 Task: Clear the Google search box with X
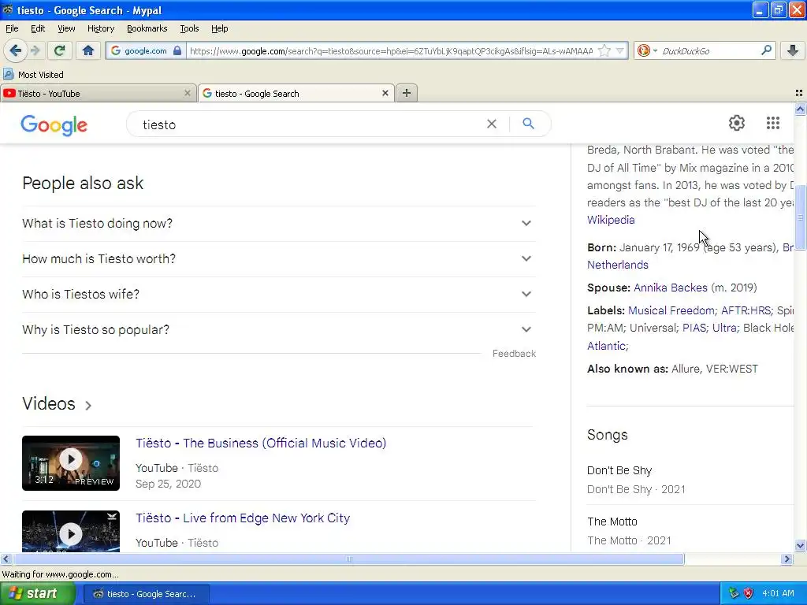click(492, 124)
